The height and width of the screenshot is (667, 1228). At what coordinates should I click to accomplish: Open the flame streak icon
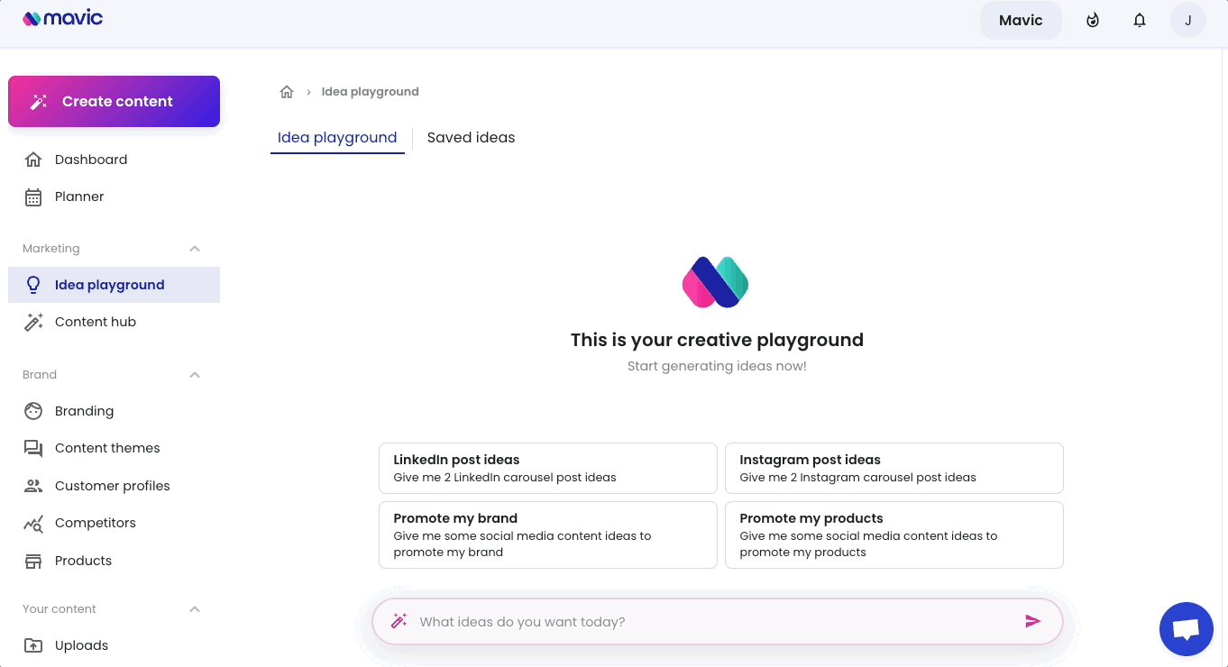pos(1093,20)
